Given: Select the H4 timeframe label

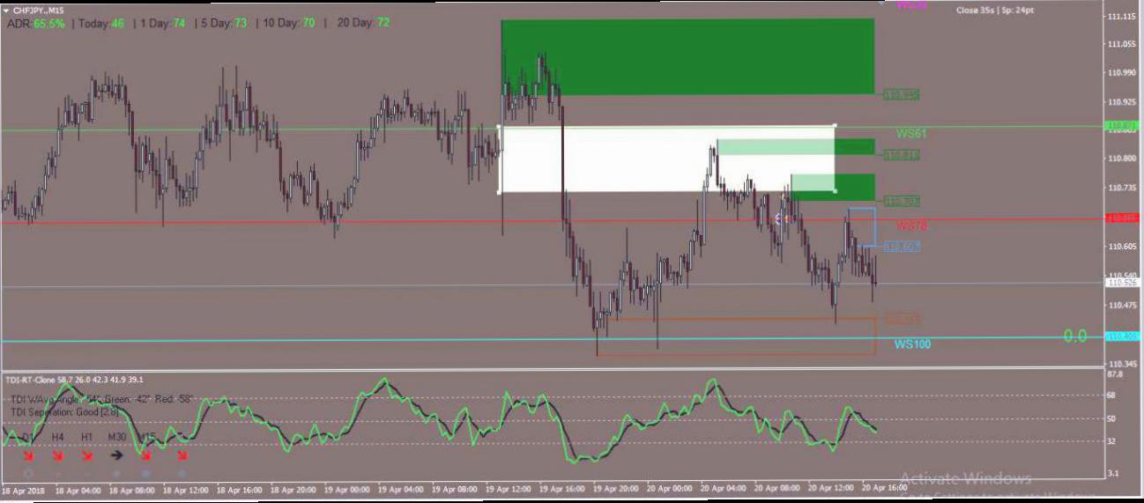Looking at the screenshot, I should [57, 437].
